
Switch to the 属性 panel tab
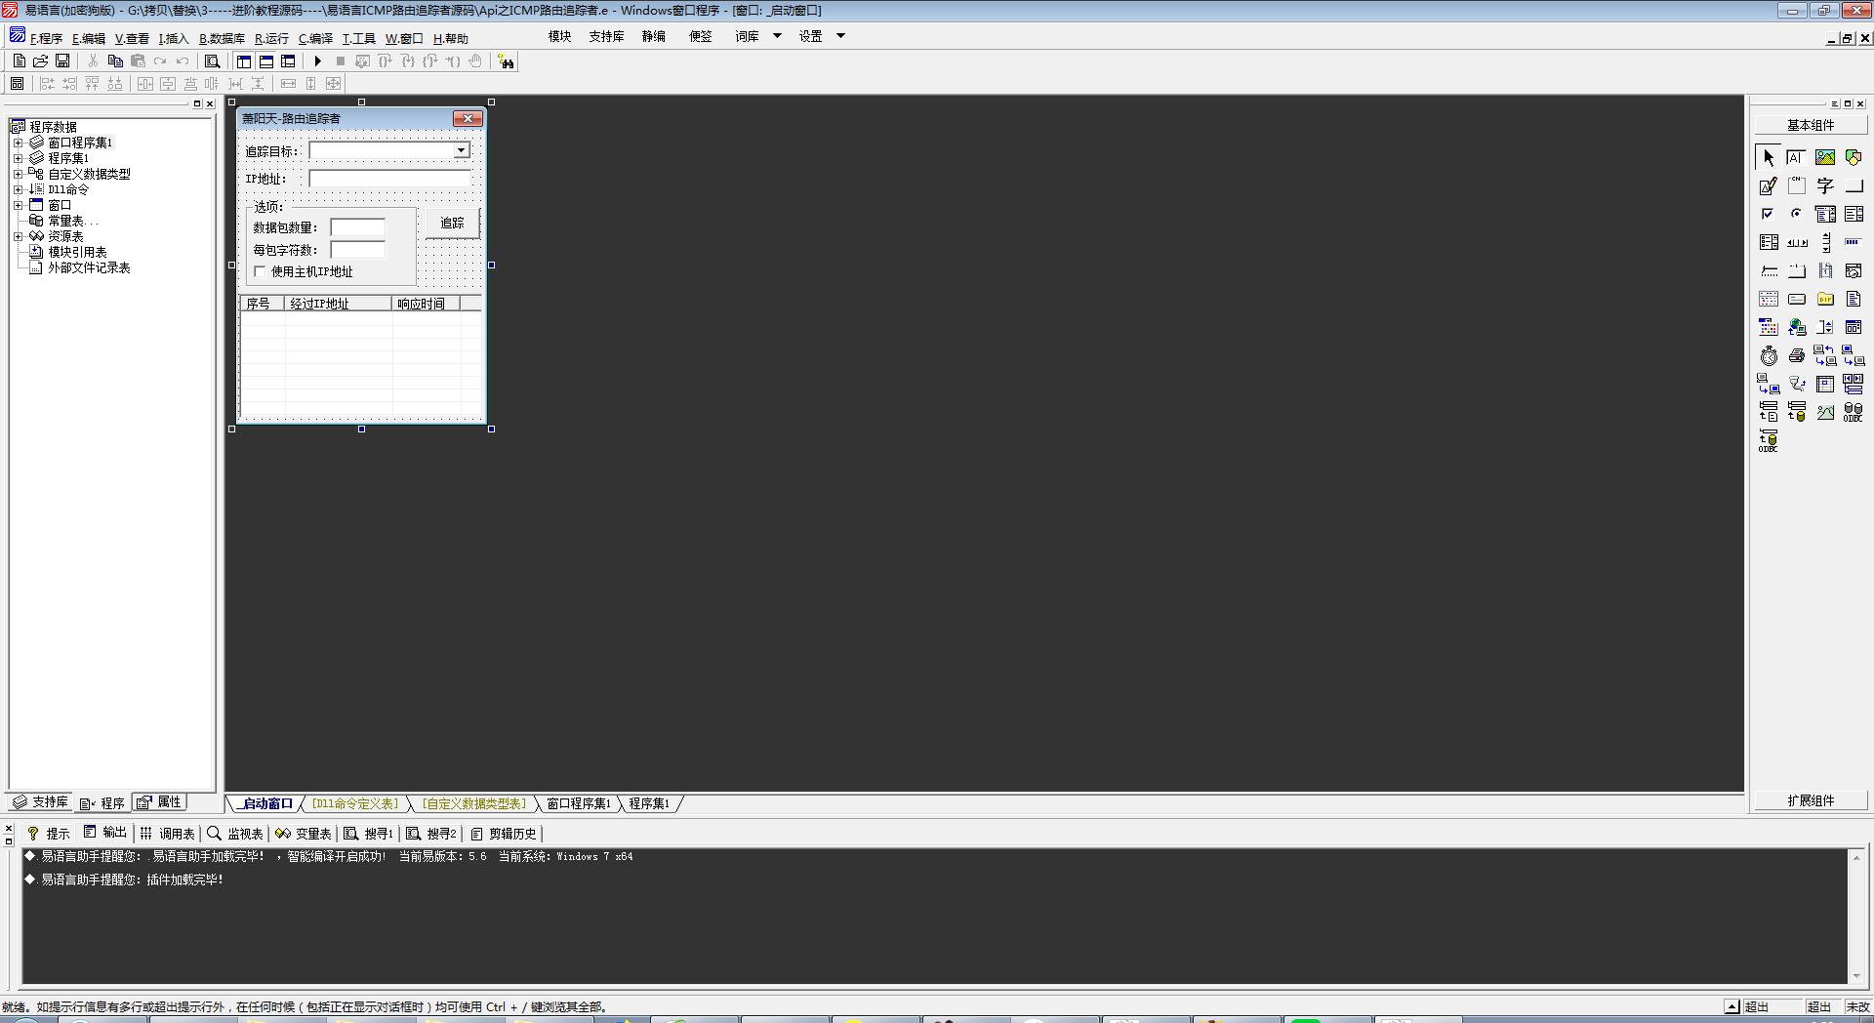tap(160, 801)
